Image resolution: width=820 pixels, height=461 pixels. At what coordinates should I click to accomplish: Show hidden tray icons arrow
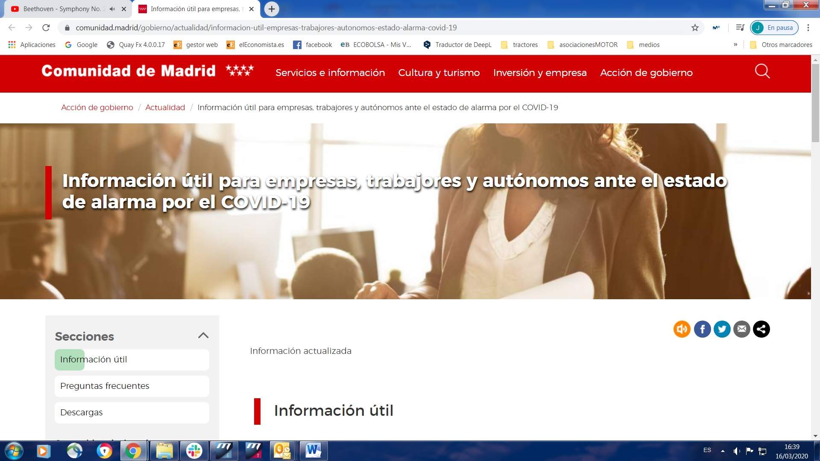[723, 451]
